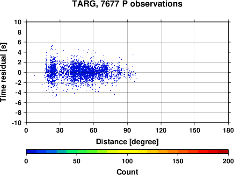Click y-axis tick label 10 at top
The width and height of the screenshot is (234, 175).
tap(18, 22)
